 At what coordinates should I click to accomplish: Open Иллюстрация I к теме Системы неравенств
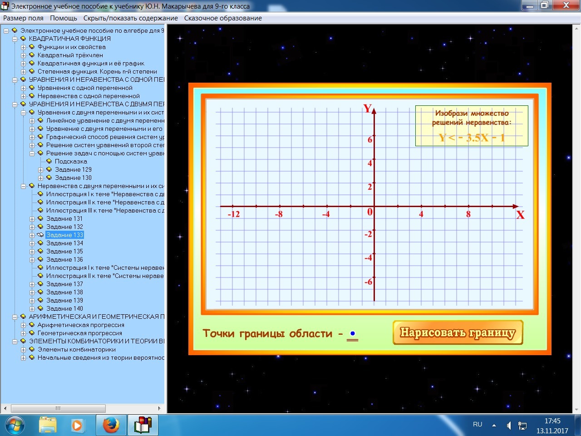tap(105, 268)
